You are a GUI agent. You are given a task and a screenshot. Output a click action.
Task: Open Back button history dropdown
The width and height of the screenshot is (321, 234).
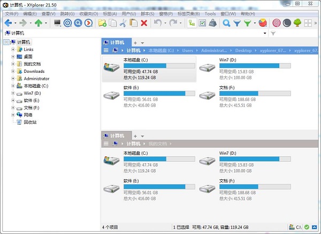[x=15, y=23]
